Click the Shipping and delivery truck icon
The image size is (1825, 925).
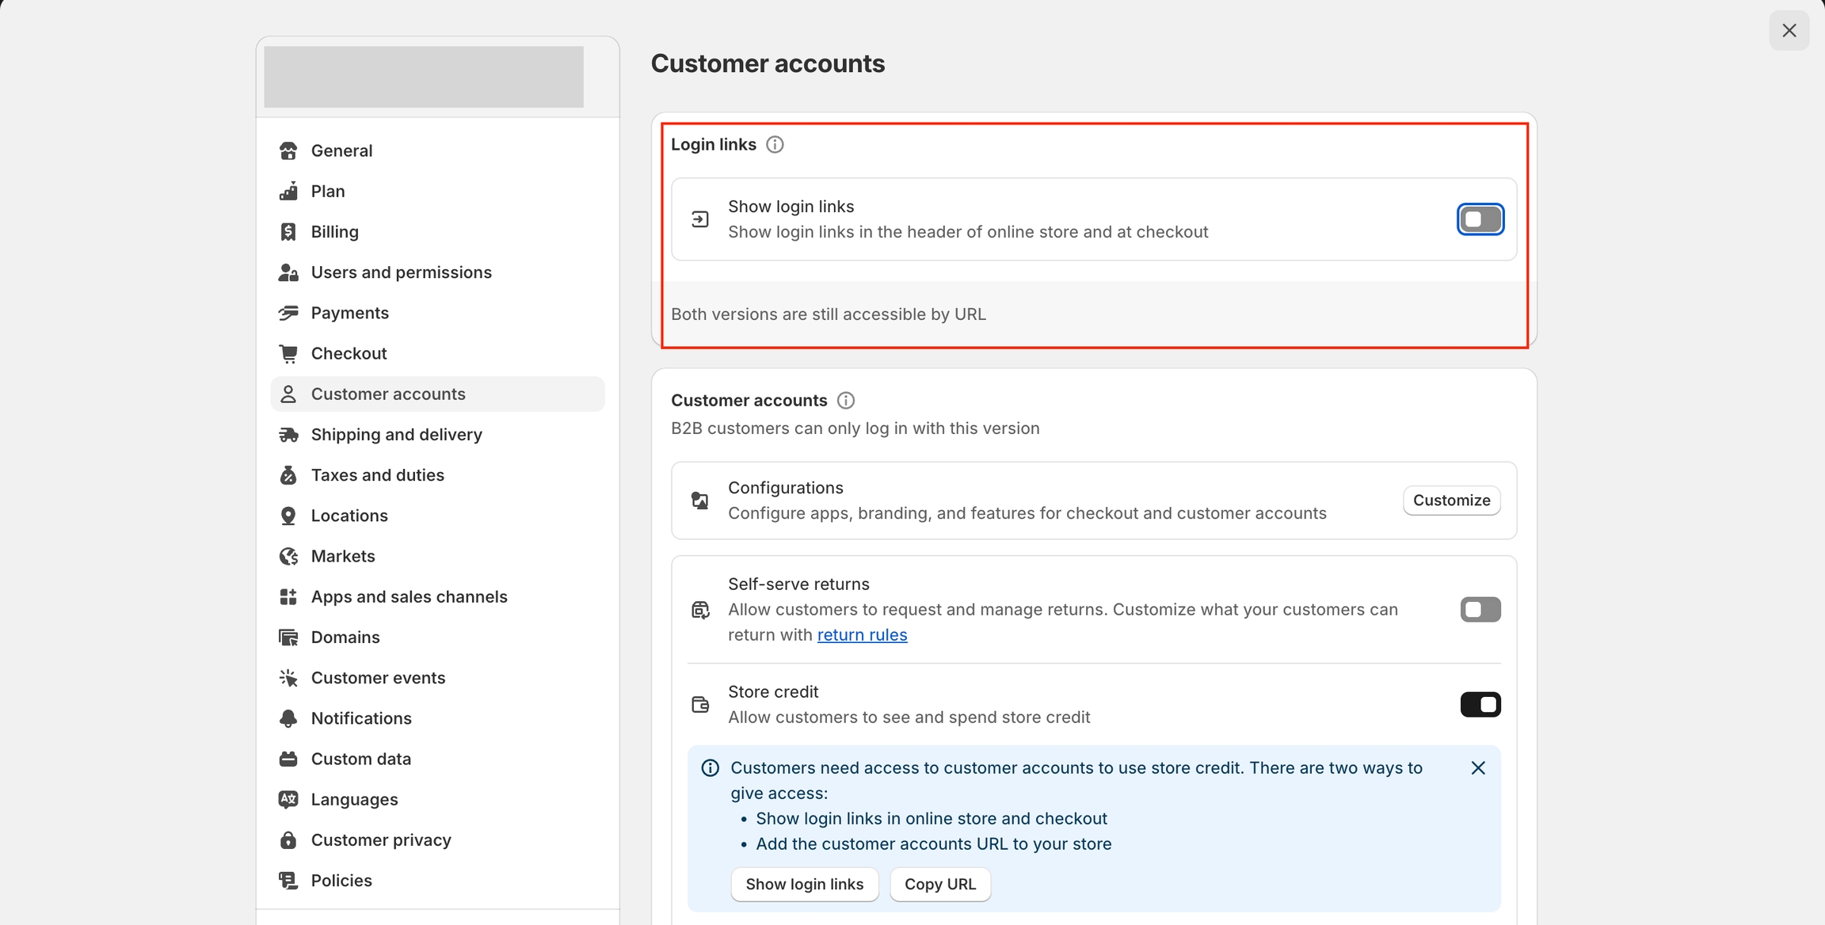(288, 435)
